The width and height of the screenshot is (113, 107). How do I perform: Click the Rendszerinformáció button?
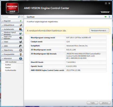99,30
